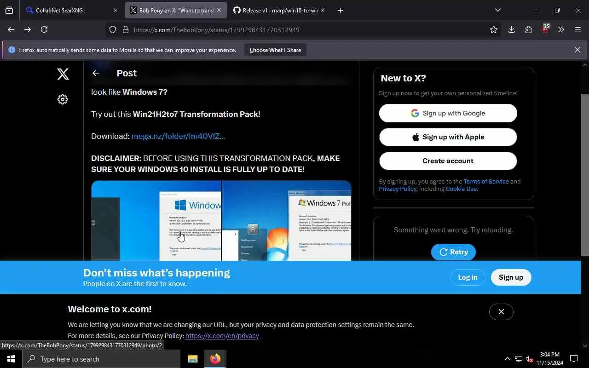The image size is (589, 368).
Task: Open Firefox application hamburger menu
Action: pyautogui.click(x=578, y=29)
